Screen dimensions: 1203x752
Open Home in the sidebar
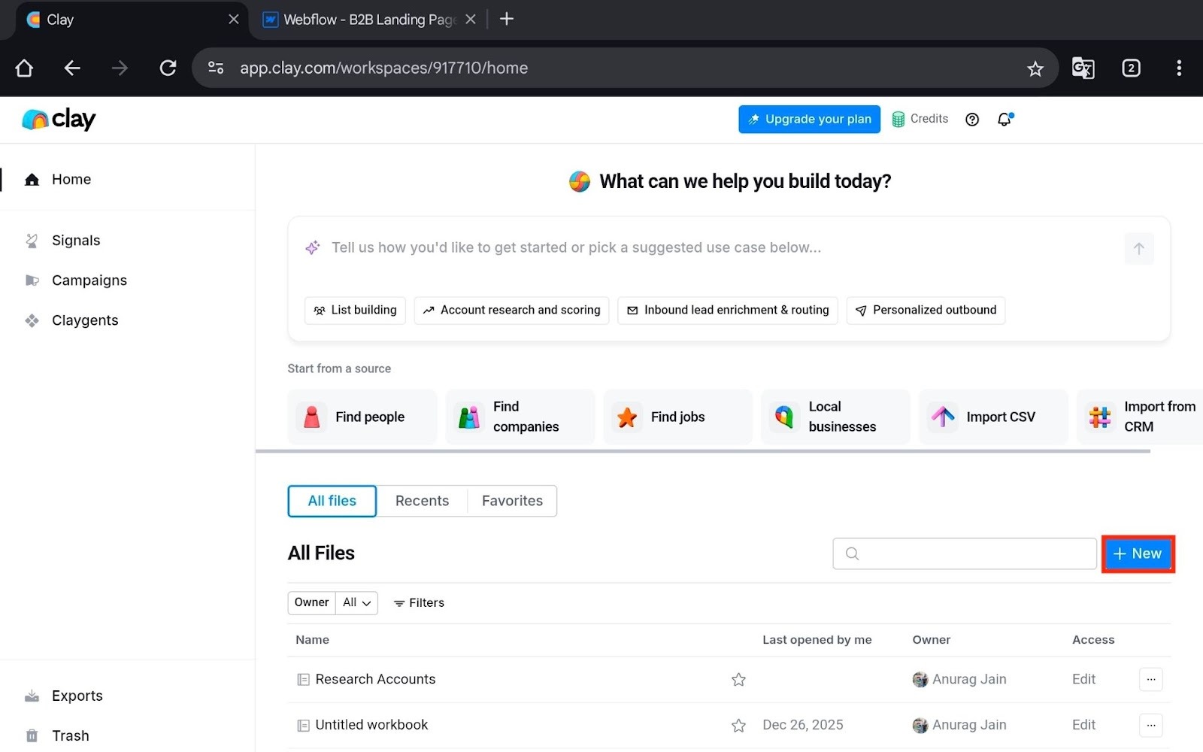coord(71,179)
